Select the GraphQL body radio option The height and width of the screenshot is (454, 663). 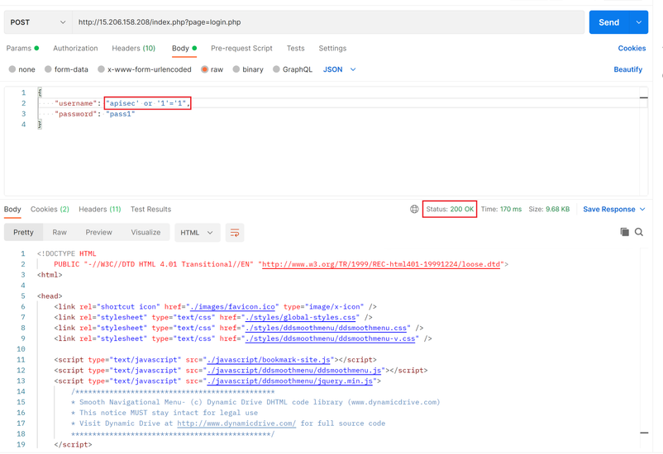pos(276,70)
